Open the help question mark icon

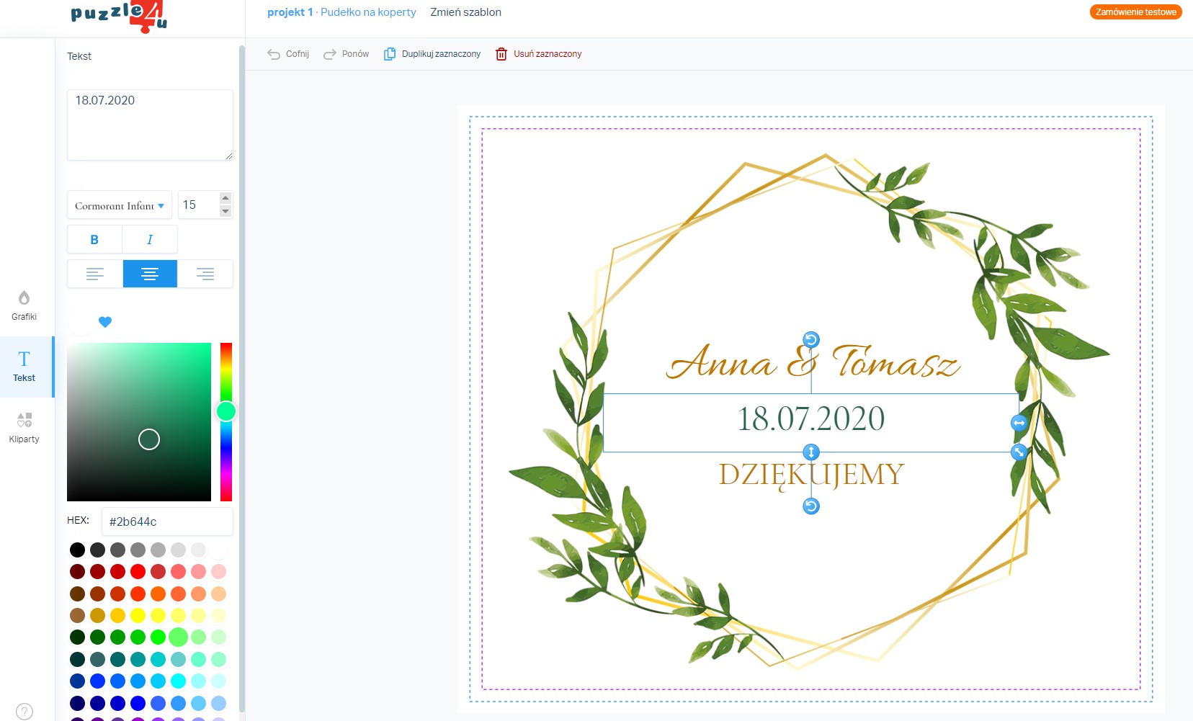[x=24, y=712]
